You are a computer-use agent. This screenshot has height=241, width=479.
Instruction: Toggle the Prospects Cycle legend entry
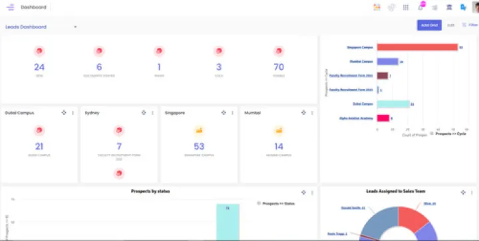point(448,133)
